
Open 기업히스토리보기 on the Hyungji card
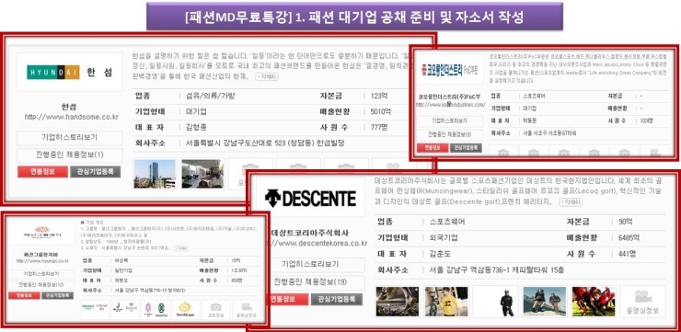coord(41,274)
